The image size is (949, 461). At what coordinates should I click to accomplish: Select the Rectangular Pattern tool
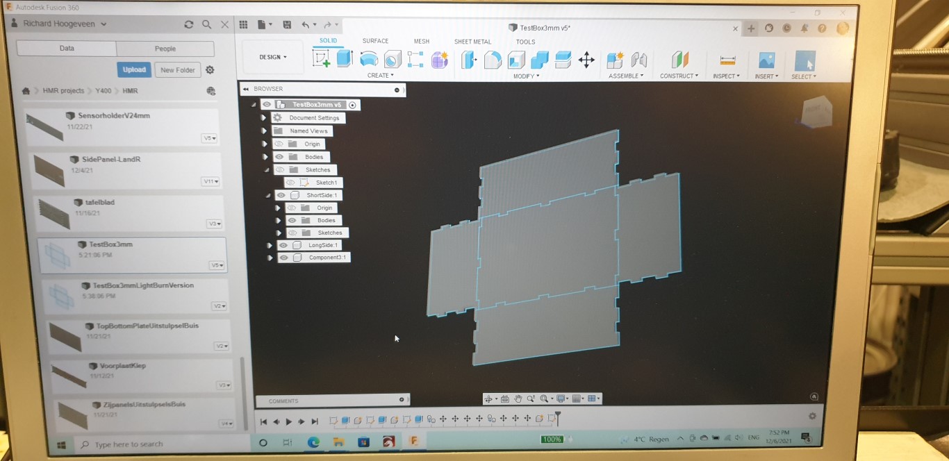click(415, 59)
